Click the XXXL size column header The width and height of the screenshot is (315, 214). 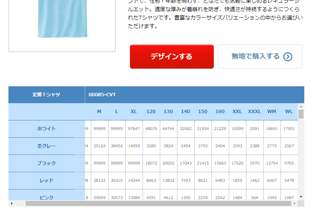254,112
